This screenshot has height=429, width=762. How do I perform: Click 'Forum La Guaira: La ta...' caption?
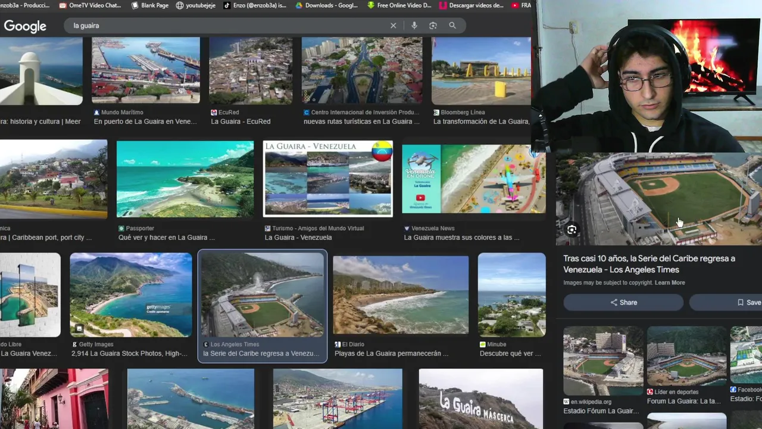point(683,402)
